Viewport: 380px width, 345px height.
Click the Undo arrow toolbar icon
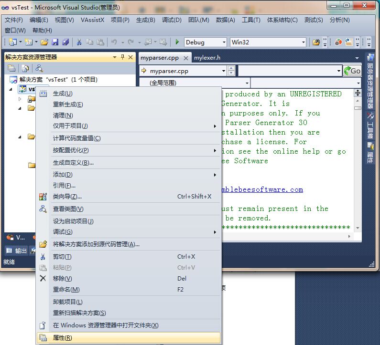point(114,42)
